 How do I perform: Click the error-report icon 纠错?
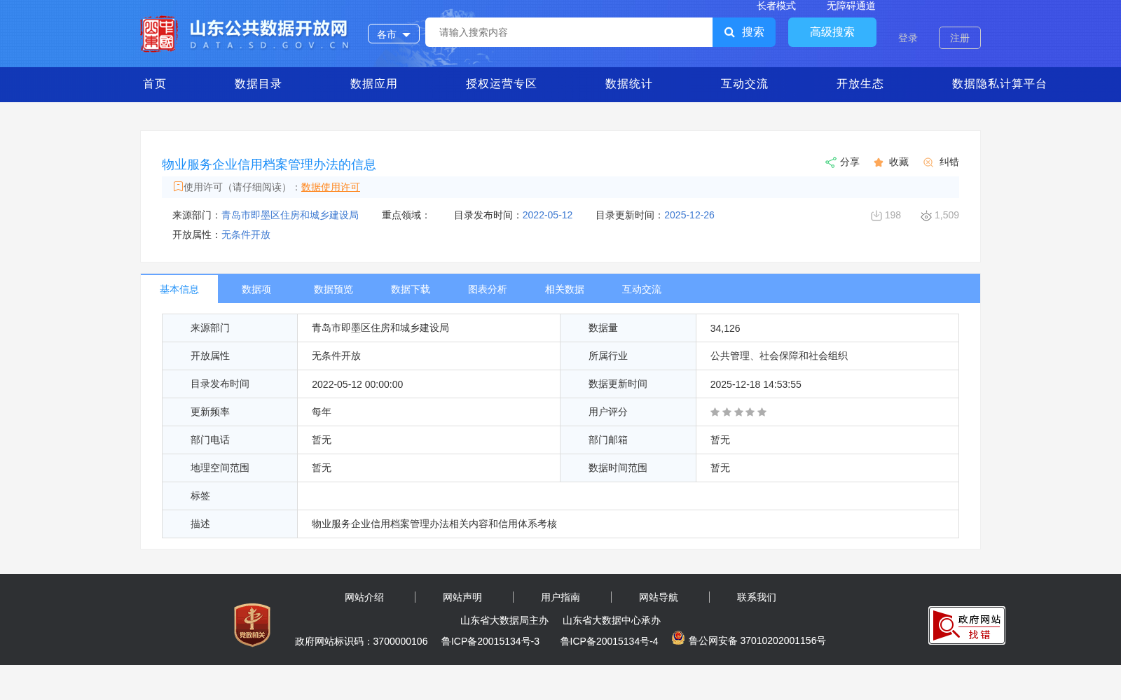[928, 162]
